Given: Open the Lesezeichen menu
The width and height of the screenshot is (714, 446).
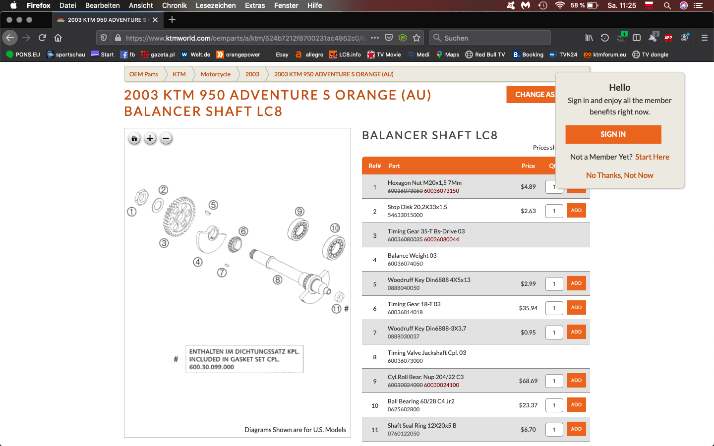Looking at the screenshot, I should point(216,5).
